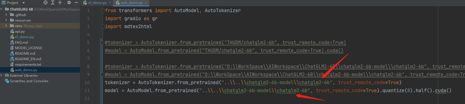Toggle fold marker at line 9 comment
Image resolution: width=465 pixels, height=104 pixels.
click(103, 74)
